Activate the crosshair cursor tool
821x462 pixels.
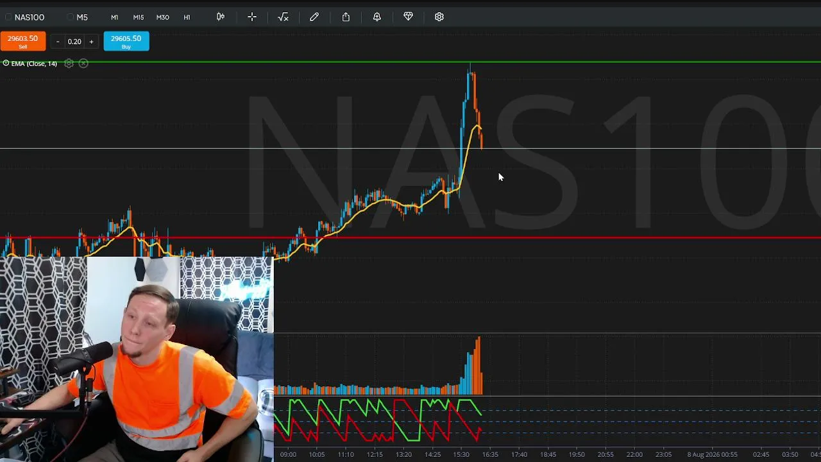[252, 17]
